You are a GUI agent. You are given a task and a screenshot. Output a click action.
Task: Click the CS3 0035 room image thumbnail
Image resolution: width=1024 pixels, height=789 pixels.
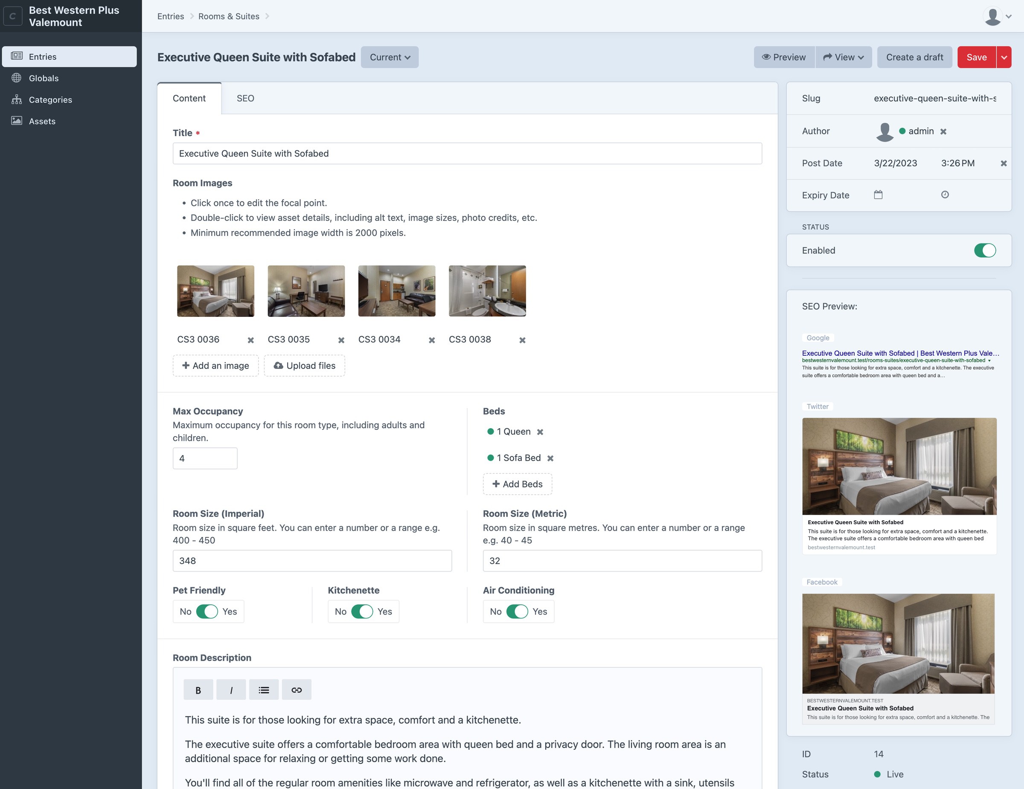click(307, 290)
